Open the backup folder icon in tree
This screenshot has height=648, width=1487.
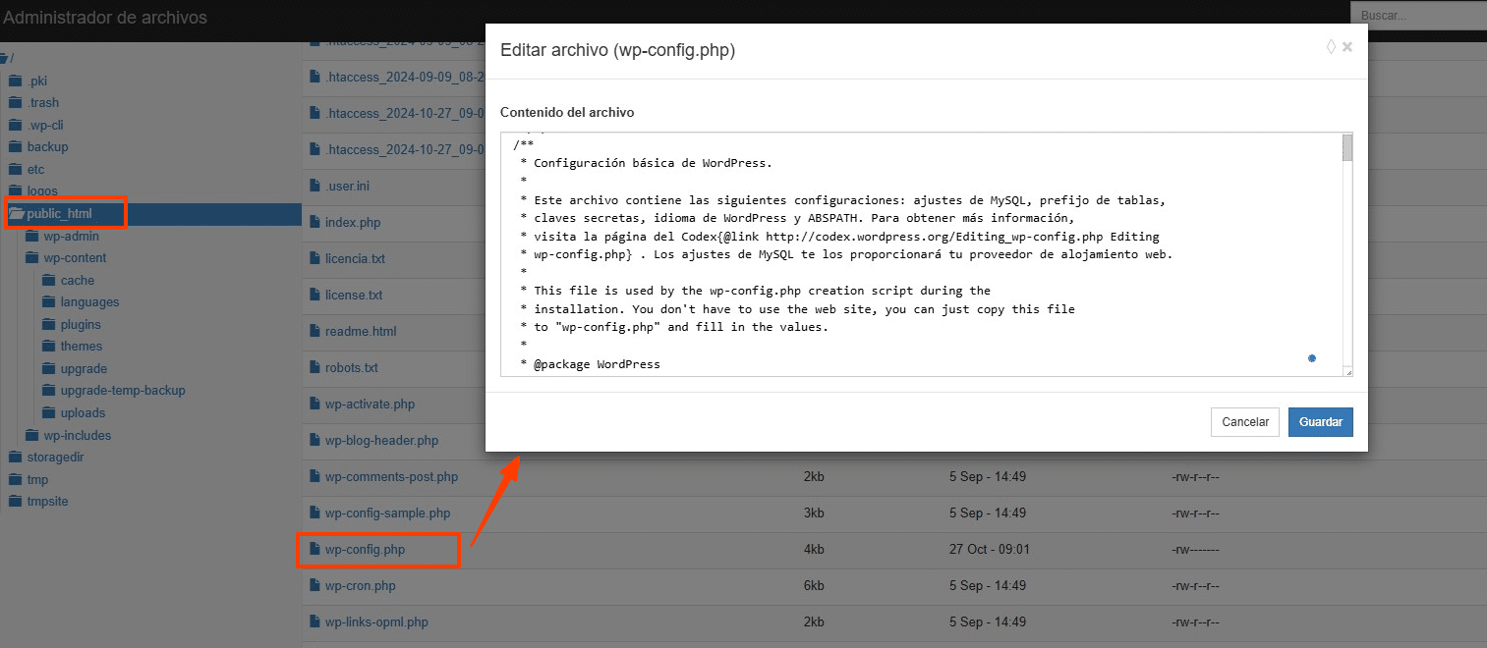point(15,147)
